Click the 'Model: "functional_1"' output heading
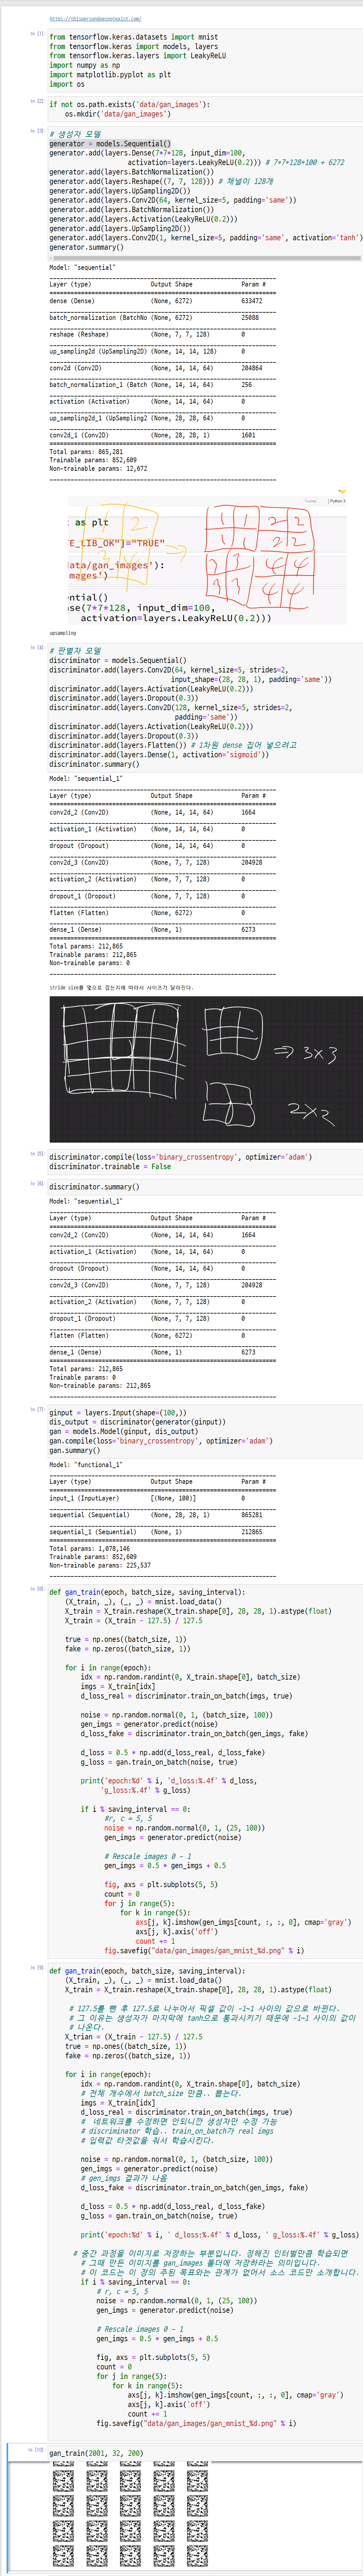Screen dimensions: 363x2576 point(86,1465)
